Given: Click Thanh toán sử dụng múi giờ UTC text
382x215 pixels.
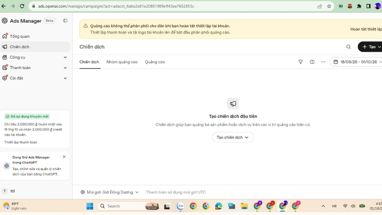Looking at the screenshot, I should tap(176, 193).
